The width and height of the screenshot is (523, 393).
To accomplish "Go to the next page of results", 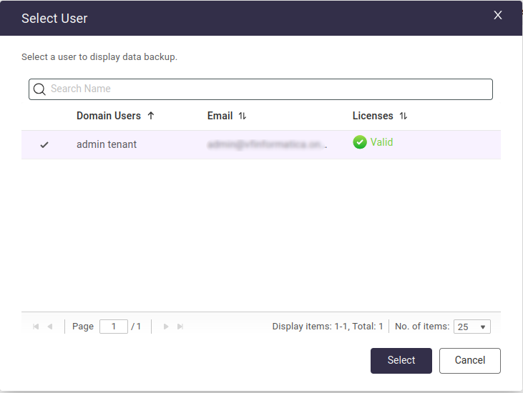I will (166, 327).
